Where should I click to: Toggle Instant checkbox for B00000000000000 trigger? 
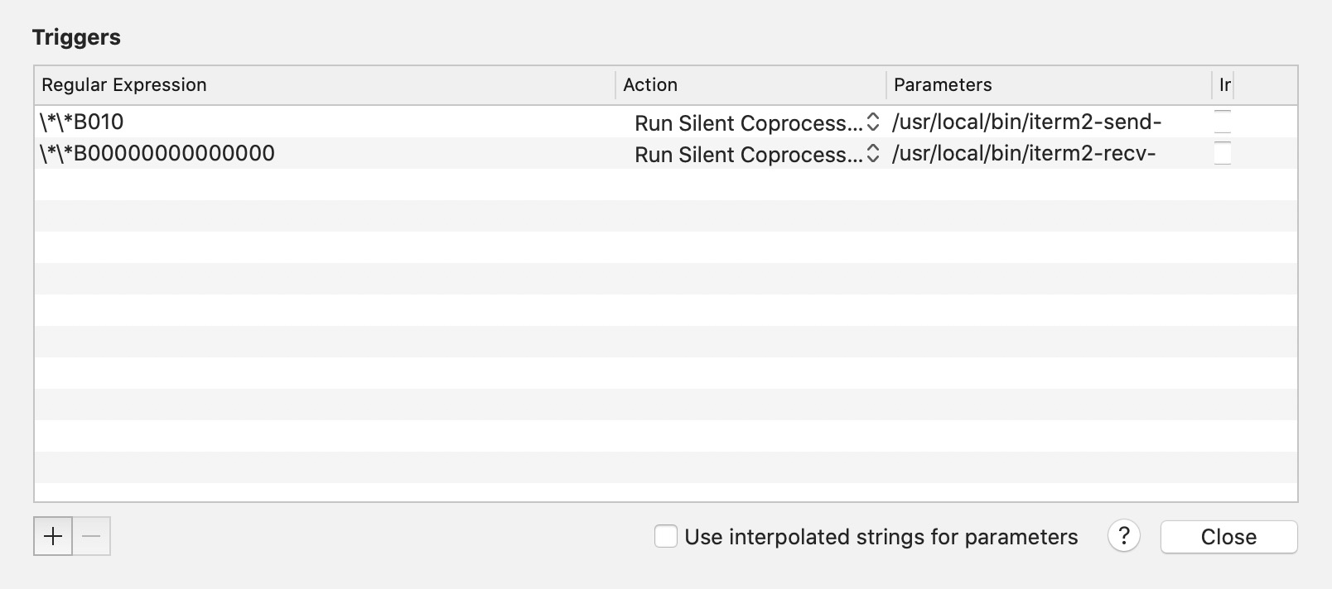1222,153
